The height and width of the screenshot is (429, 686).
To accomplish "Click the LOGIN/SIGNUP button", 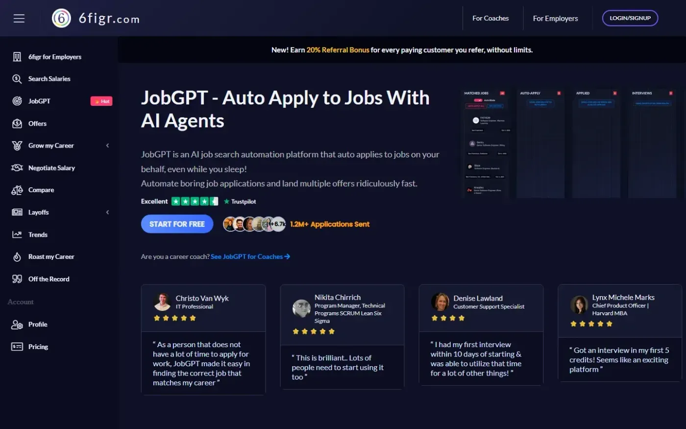I will [x=630, y=18].
